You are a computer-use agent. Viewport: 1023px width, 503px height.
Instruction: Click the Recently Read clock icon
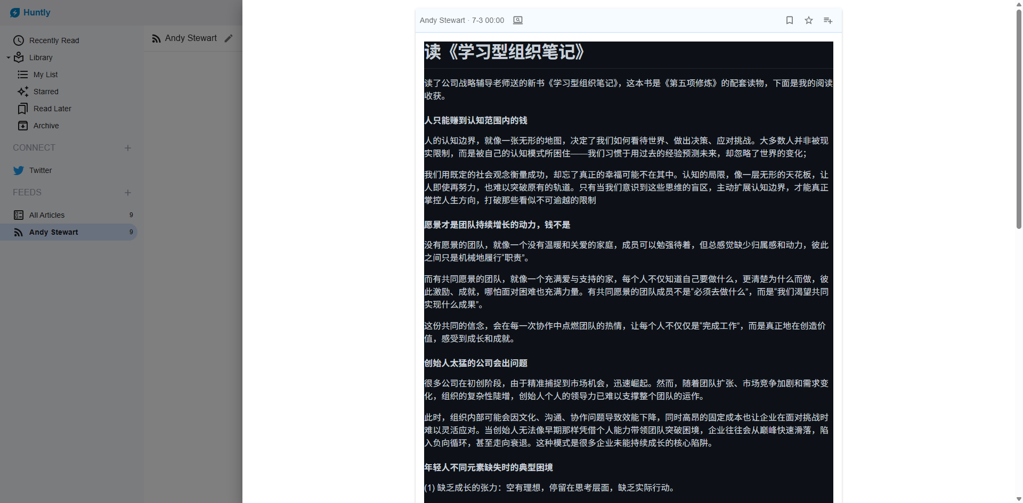pyautogui.click(x=19, y=40)
